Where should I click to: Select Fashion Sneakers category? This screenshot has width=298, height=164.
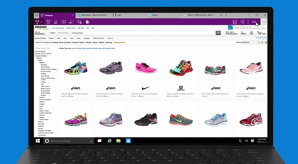pyautogui.click(x=45, y=100)
